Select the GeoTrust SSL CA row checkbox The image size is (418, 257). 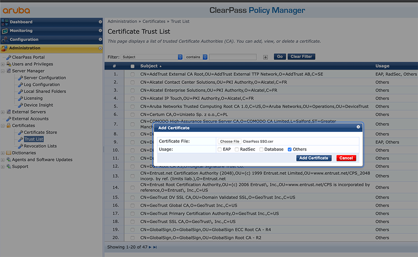coord(133,222)
